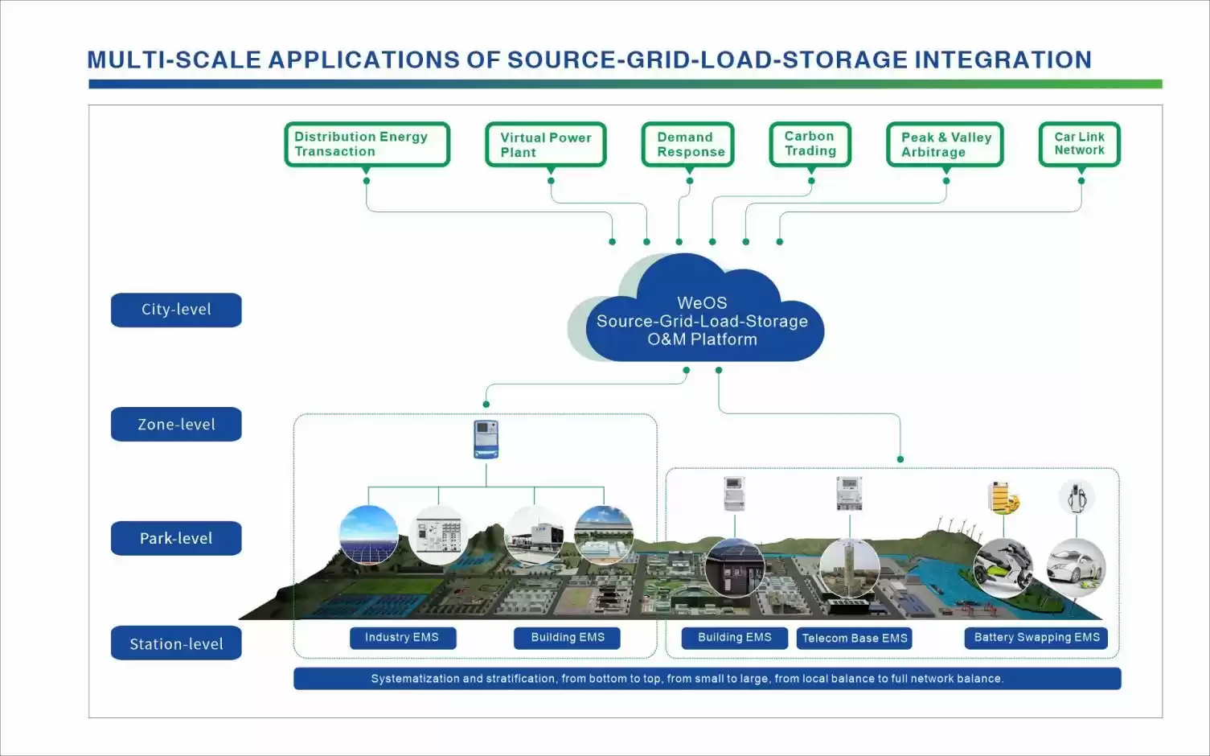Click the blue smart meter icon at zone level
The width and height of the screenshot is (1210, 756).
coord(486,439)
